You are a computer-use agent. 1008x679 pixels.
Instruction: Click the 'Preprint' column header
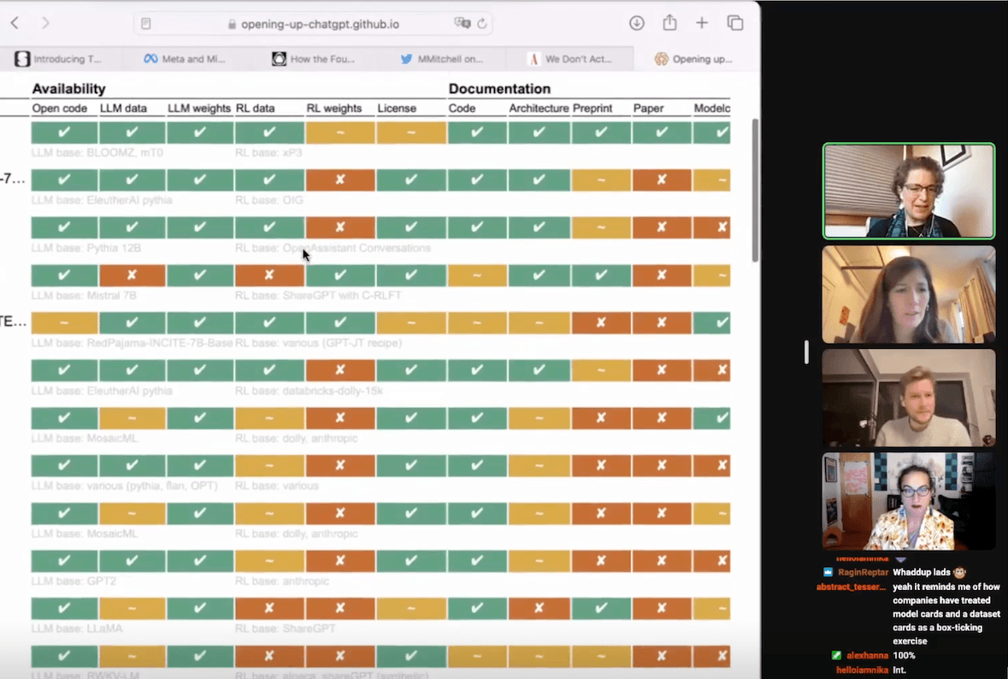pos(592,108)
